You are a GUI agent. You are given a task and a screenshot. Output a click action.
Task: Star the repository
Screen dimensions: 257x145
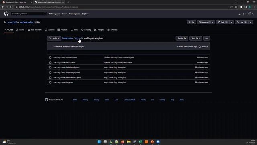pos(242,22)
